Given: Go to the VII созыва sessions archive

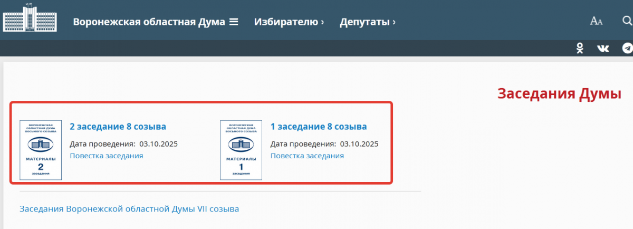Looking at the screenshot, I should coord(129,209).
